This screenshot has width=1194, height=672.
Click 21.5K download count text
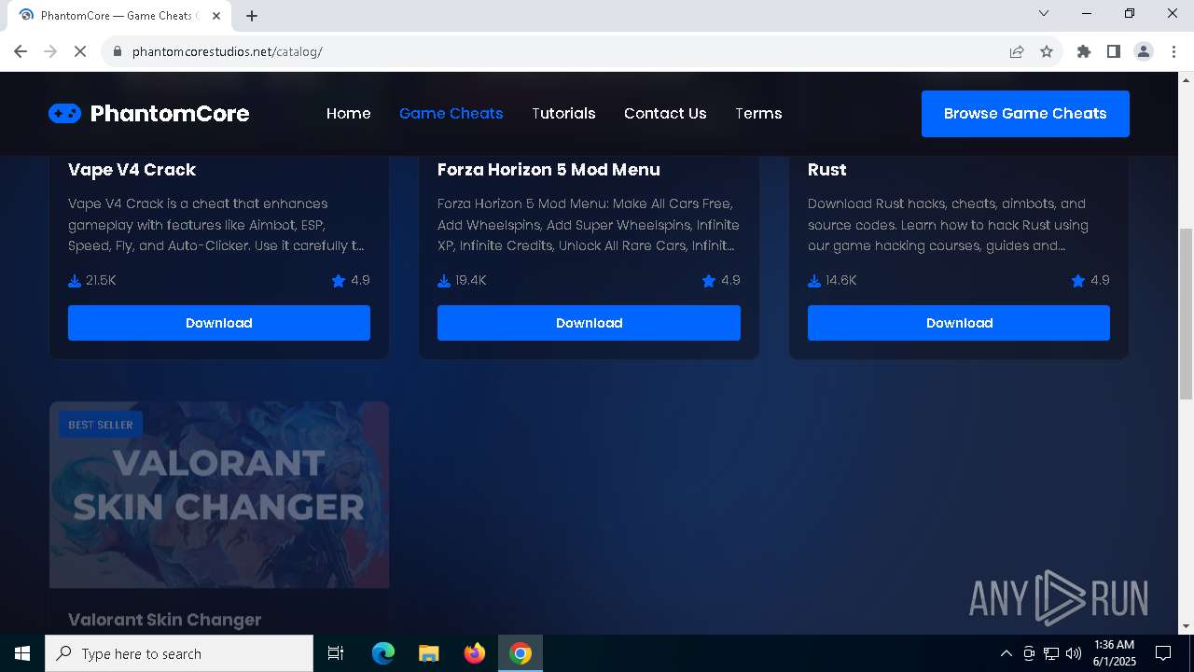pos(101,281)
